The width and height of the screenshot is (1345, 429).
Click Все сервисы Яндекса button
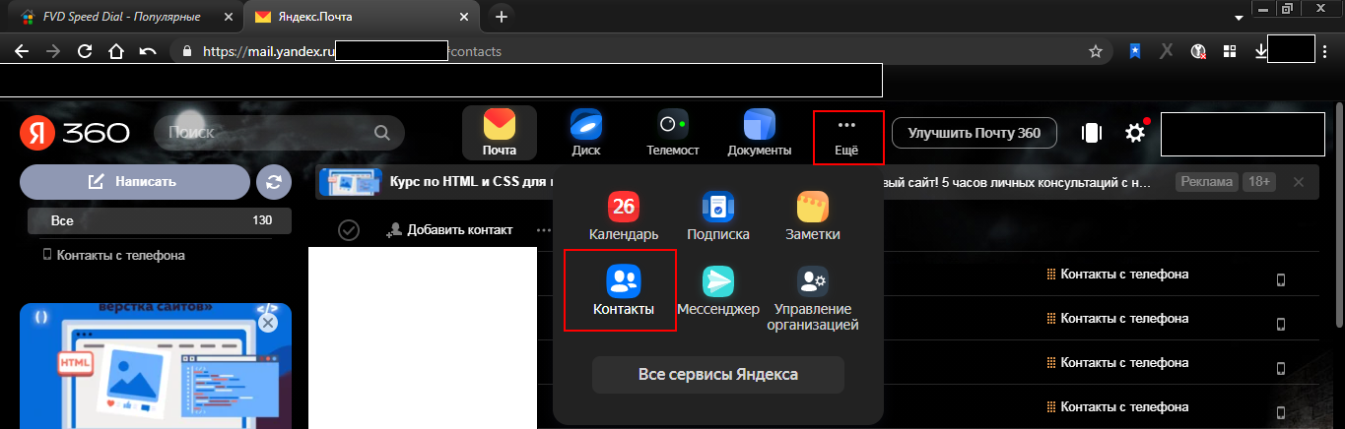[x=718, y=375]
